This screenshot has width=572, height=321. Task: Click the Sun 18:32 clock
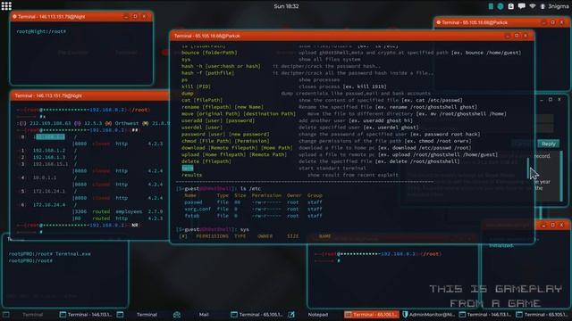(x=286, y=6)
